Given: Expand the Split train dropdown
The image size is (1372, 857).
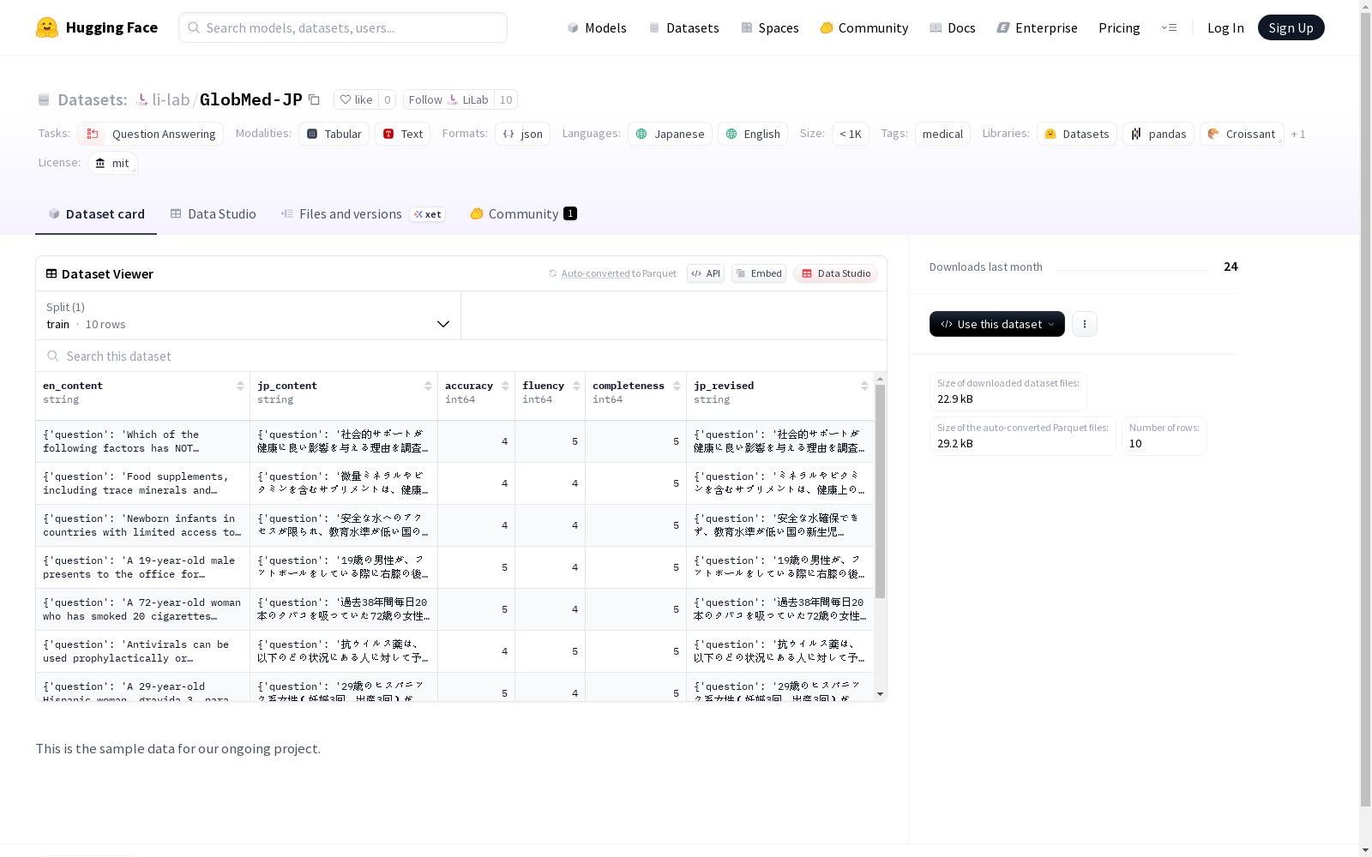Looking at the screenshot, I should point(248,315).
